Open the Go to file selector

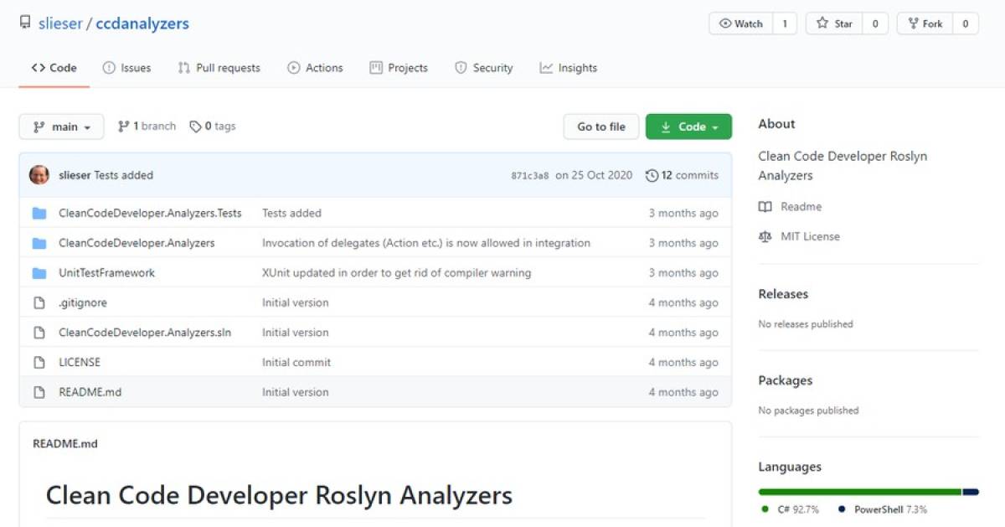pyautogui.click(x=601, y=127)
